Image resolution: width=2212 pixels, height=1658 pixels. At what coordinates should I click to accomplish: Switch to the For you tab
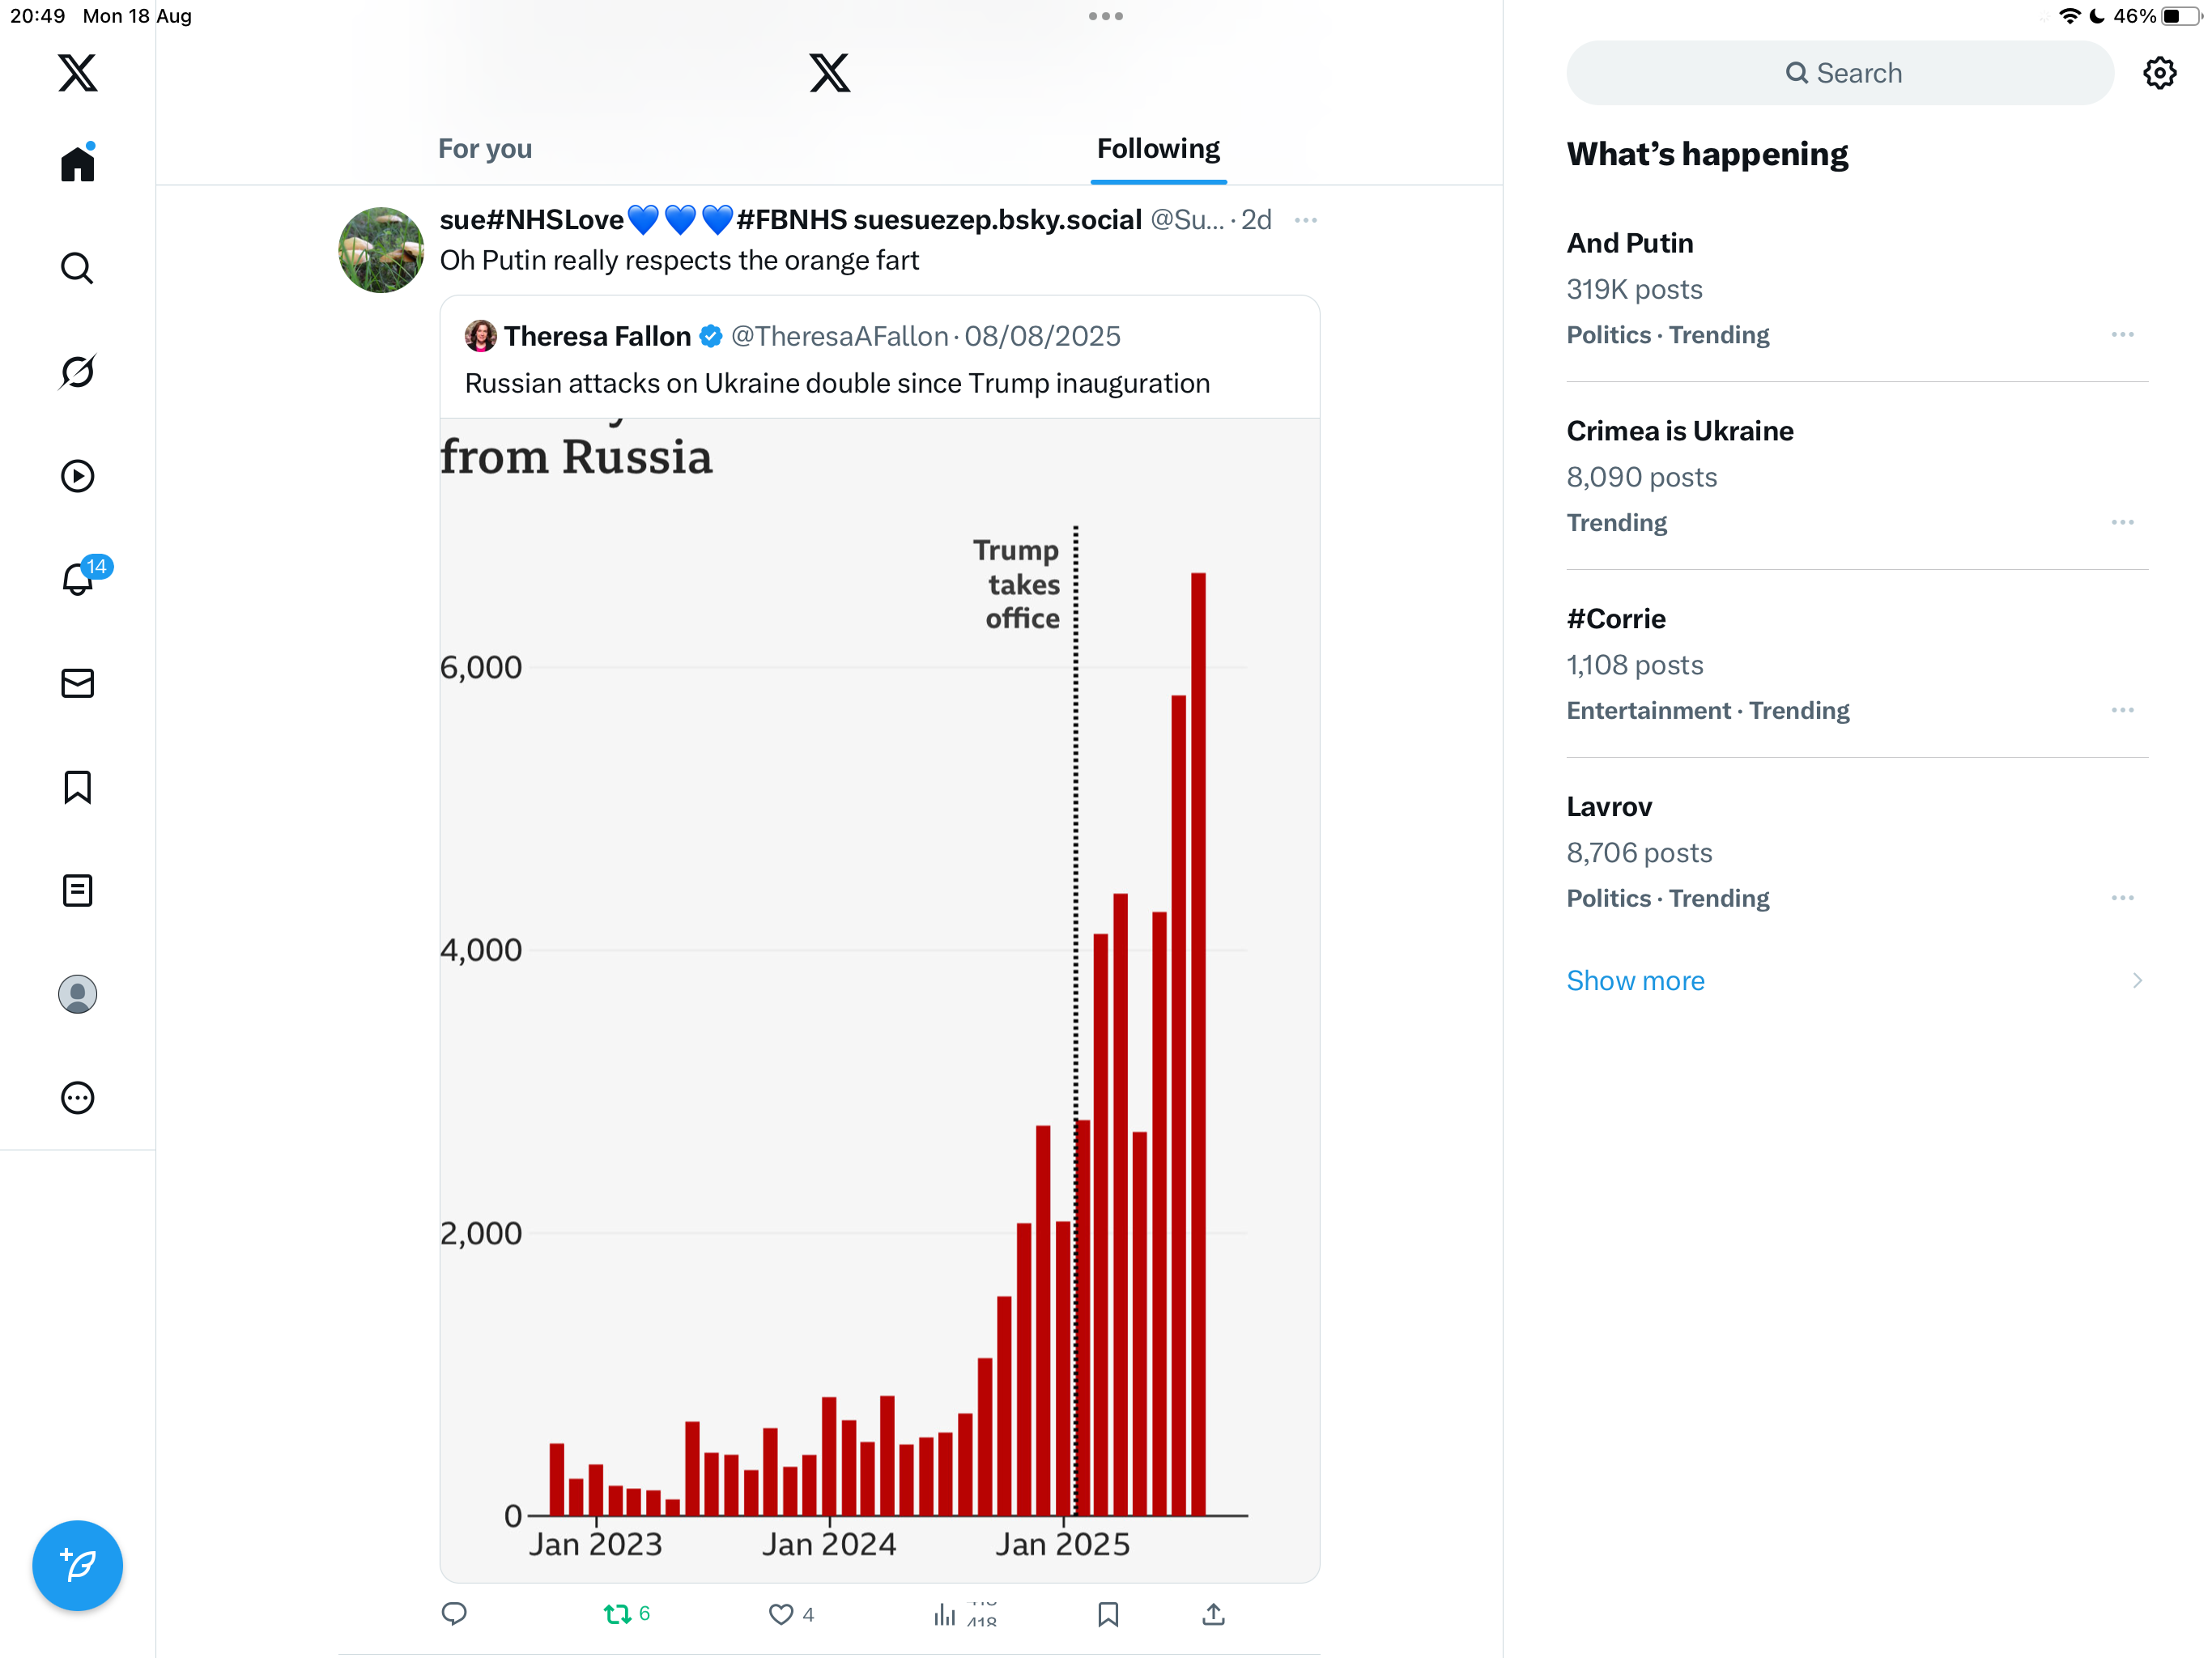point(485,149)
